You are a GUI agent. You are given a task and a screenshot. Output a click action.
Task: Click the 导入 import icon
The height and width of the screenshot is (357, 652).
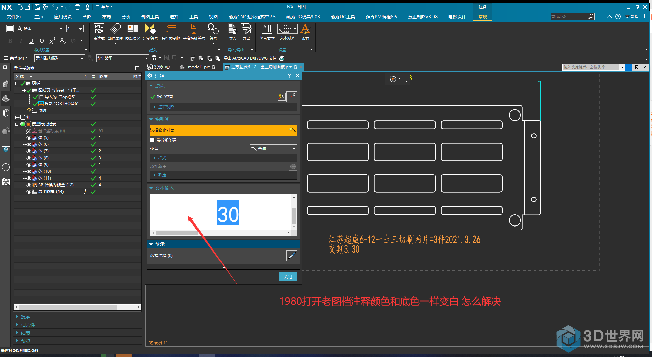click(x=232, y=32)
